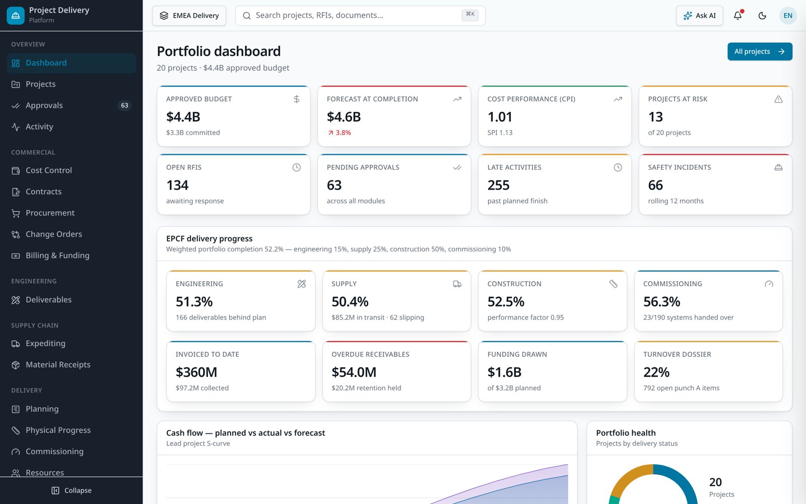Click the Cash flow chart heading

[x=245, y=433]
